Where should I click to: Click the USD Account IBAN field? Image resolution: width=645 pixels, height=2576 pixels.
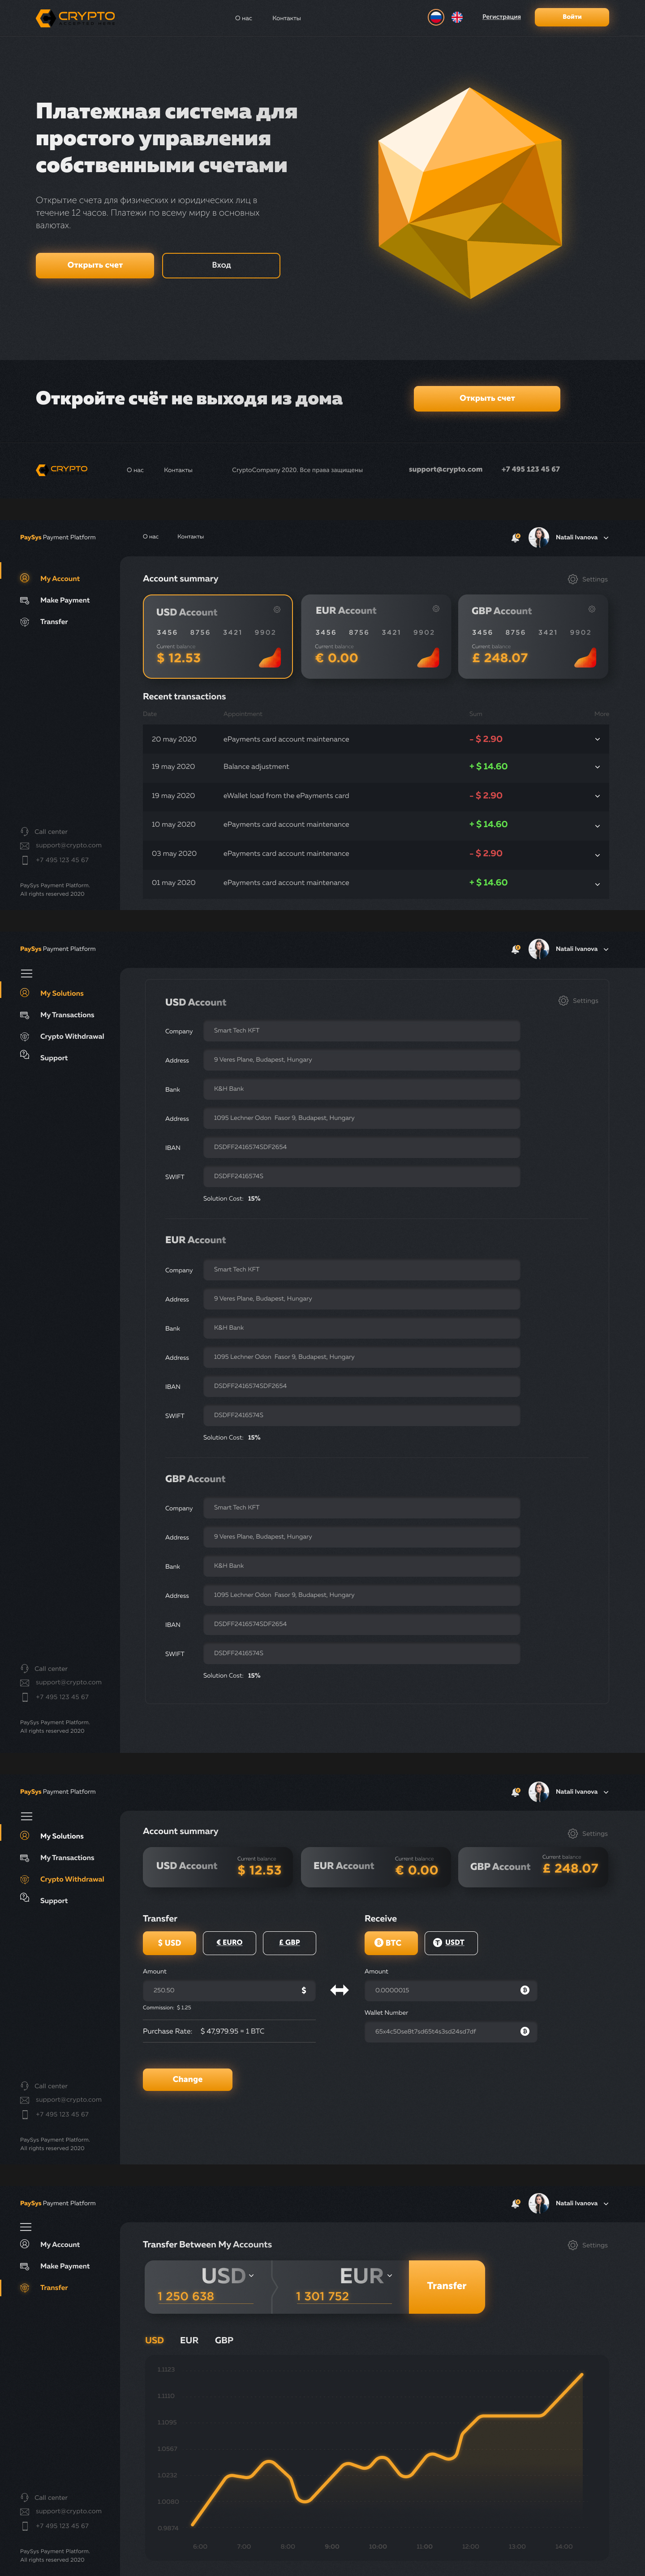361,1147
